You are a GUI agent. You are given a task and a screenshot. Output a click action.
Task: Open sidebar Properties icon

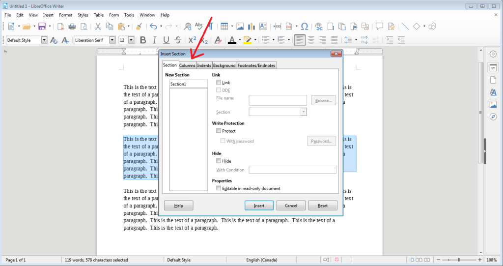pos(493,68)
